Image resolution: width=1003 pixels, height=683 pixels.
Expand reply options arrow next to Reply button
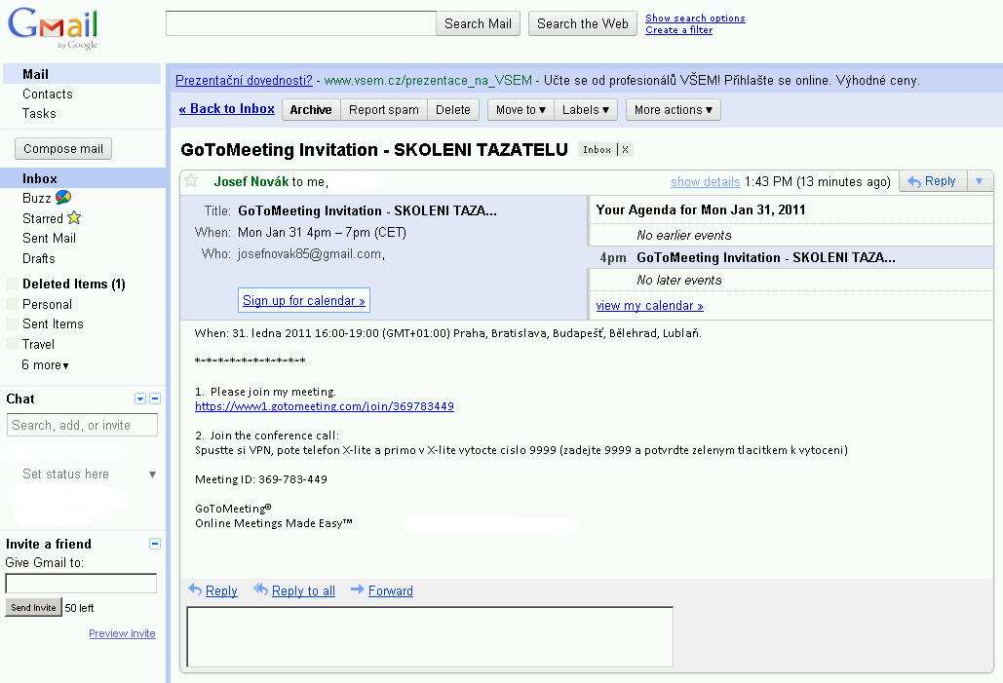[x=980, y=181]
